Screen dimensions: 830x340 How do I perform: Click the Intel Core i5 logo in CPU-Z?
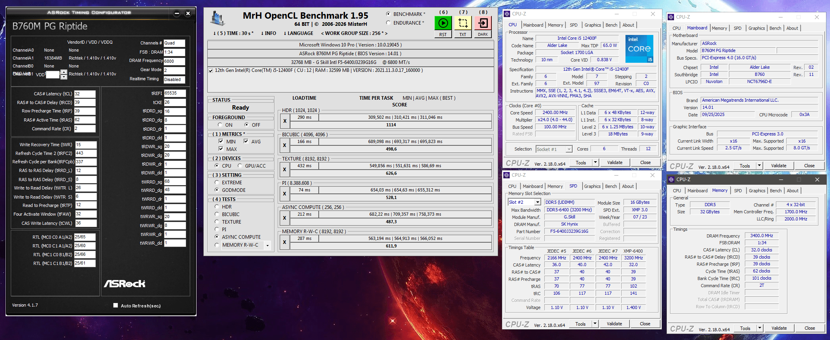tap(639, 49)
